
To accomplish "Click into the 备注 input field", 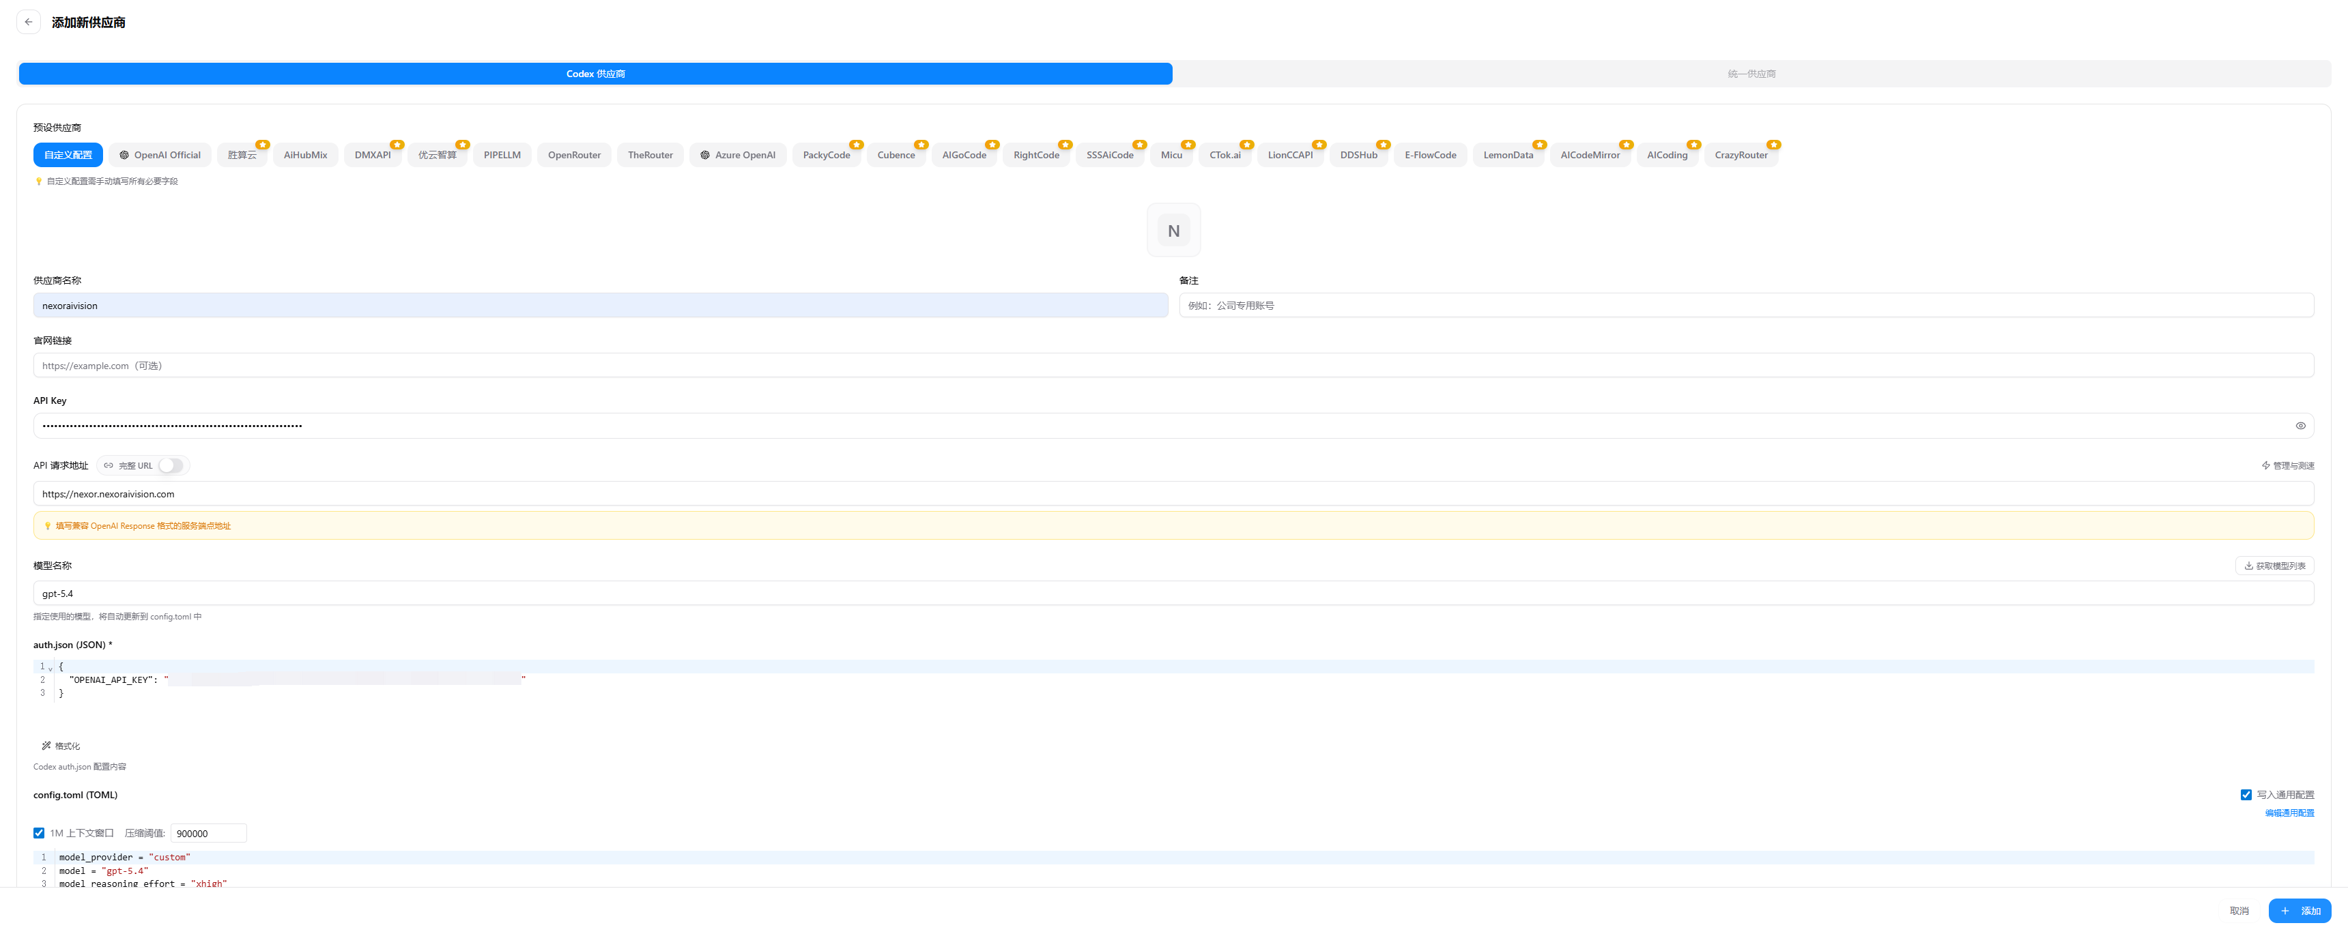I will point(1747,305).
